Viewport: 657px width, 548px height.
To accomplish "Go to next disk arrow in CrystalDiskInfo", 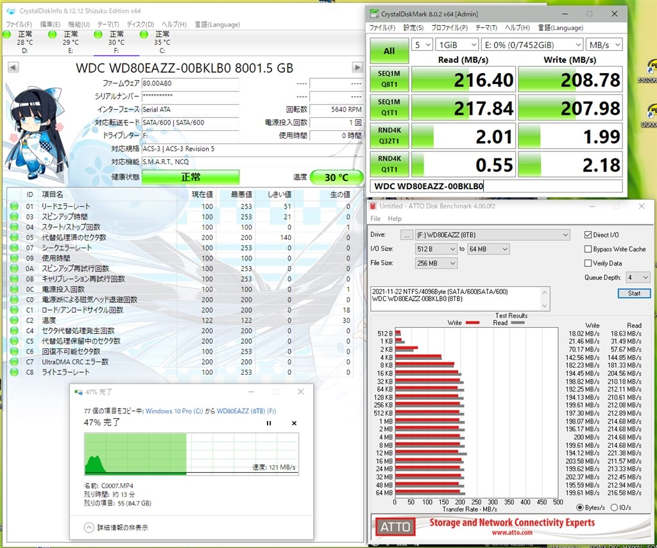I will 357,67.
